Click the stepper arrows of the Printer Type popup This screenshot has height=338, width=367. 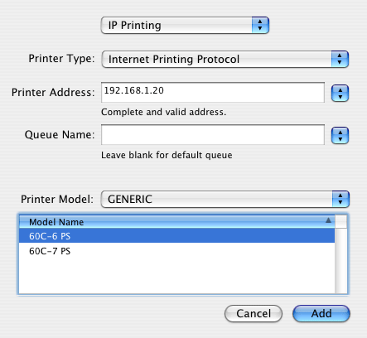(x=340, y=59)
